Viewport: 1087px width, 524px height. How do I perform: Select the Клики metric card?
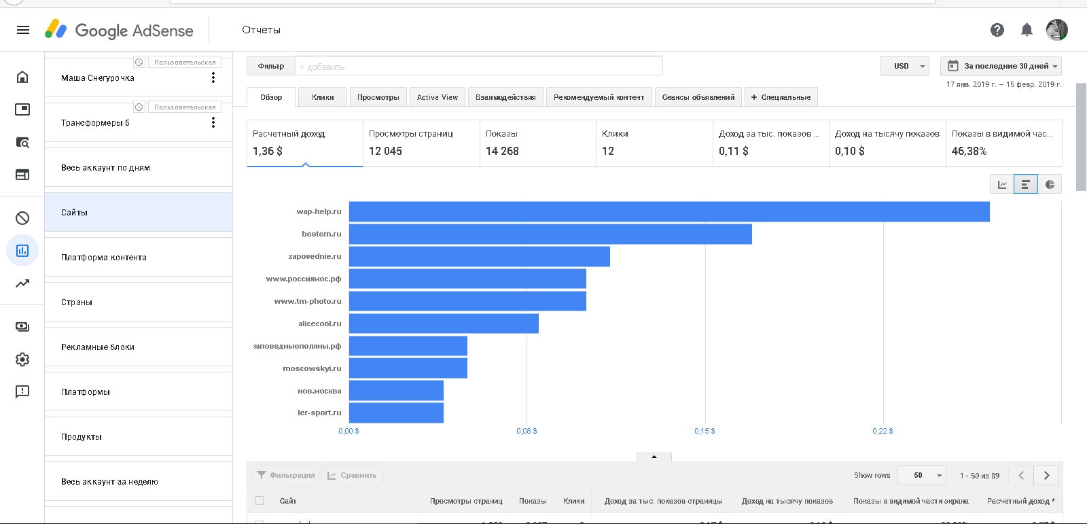tap(654, 143)
